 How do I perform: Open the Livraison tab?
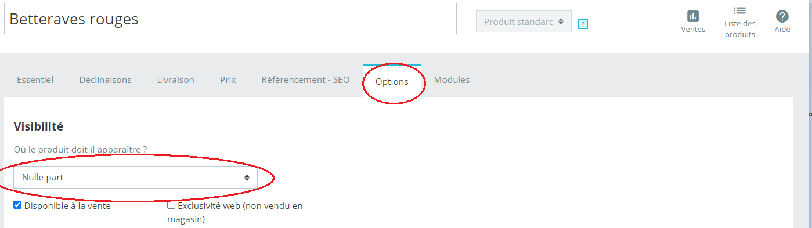pyautogui.click(x=176, y=80)
